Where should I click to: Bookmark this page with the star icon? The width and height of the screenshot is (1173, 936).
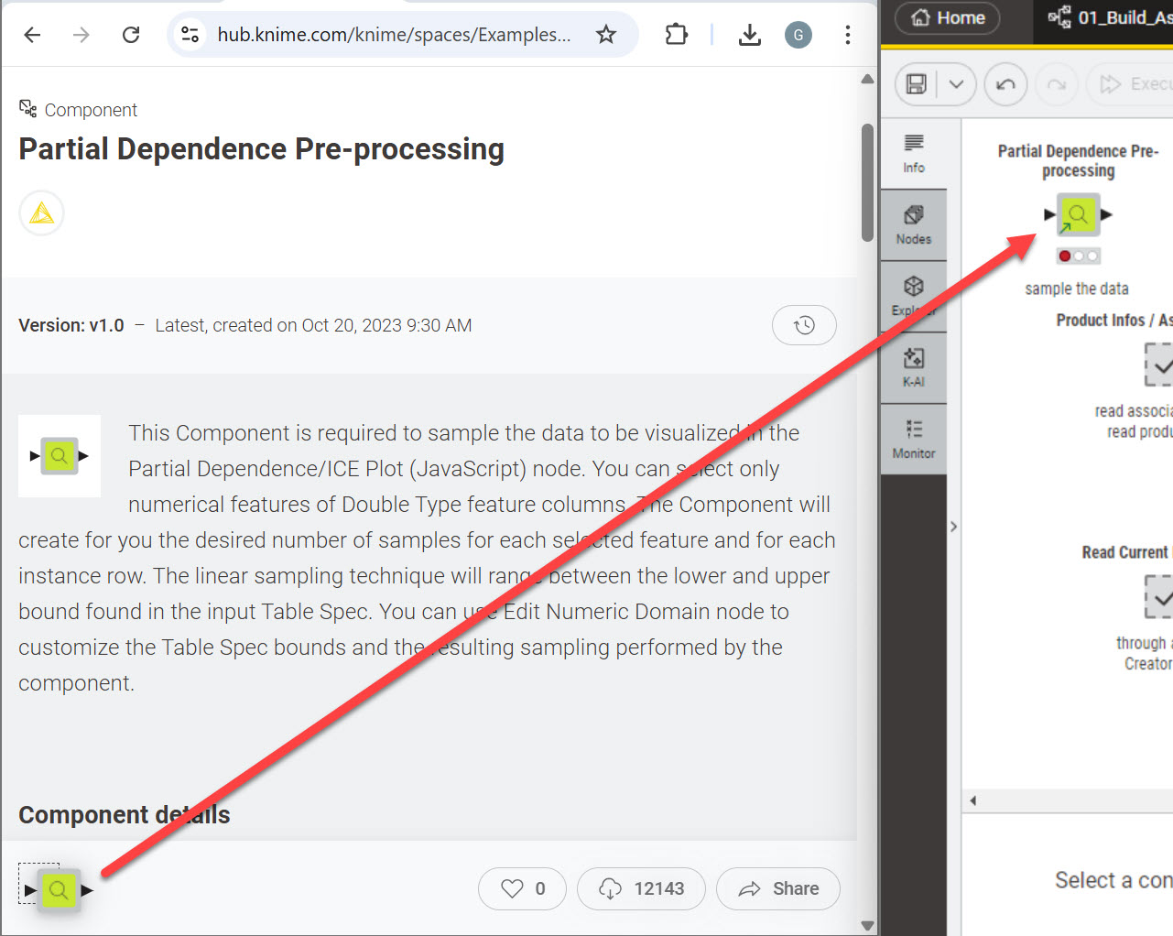click(x=606, y=35)
